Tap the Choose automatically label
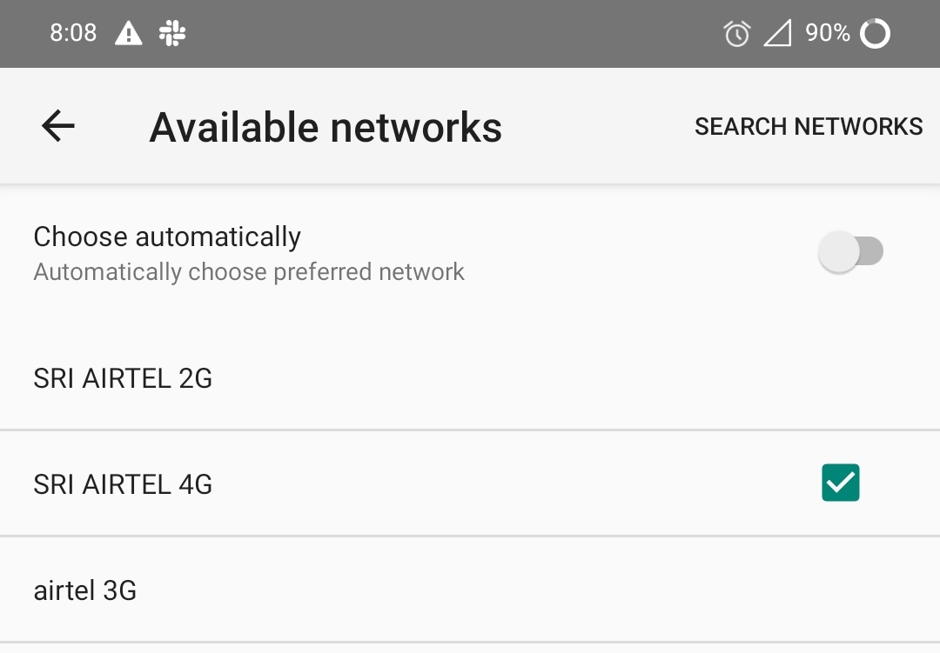The height and width of the screenshot is (653, 940). click(167, 237)
